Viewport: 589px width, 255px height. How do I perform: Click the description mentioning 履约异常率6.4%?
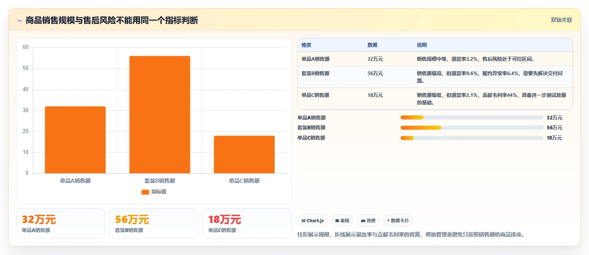pyautogui.click(x=489, y=77)
